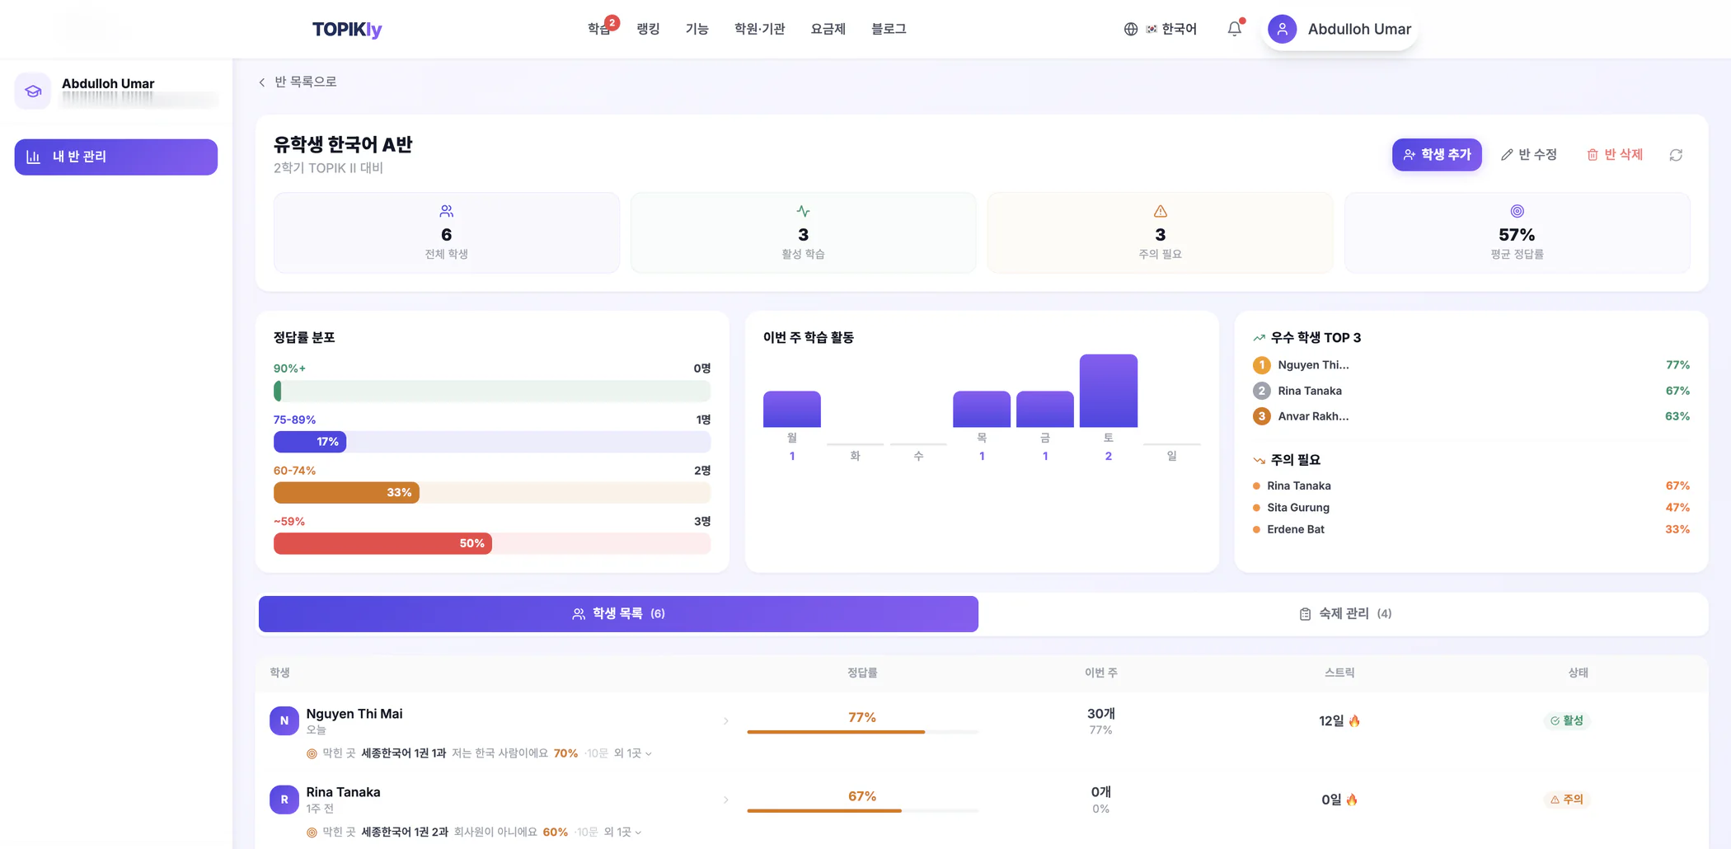Click the Monday (월) activity bar

pos(792,410)
